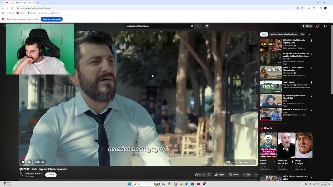Clear the search box with the X
Viewport: 333px width, 187px height.
coord(192,26)
